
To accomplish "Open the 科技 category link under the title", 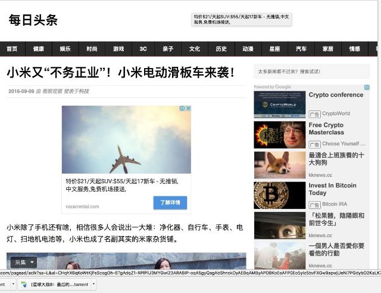I will click(x=84, y=91).
